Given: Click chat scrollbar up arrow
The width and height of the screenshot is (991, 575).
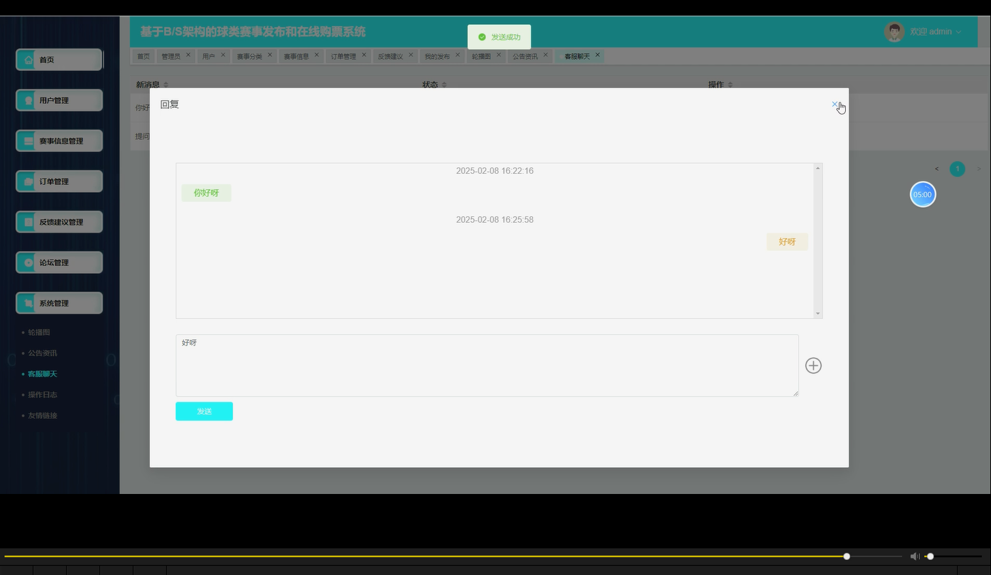Looking at the screenshot, I should point(818,169).
